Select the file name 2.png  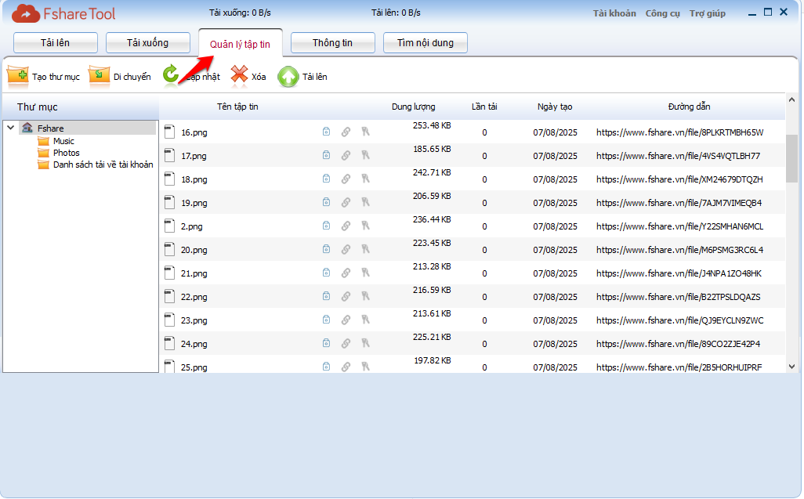coord(191,226)
